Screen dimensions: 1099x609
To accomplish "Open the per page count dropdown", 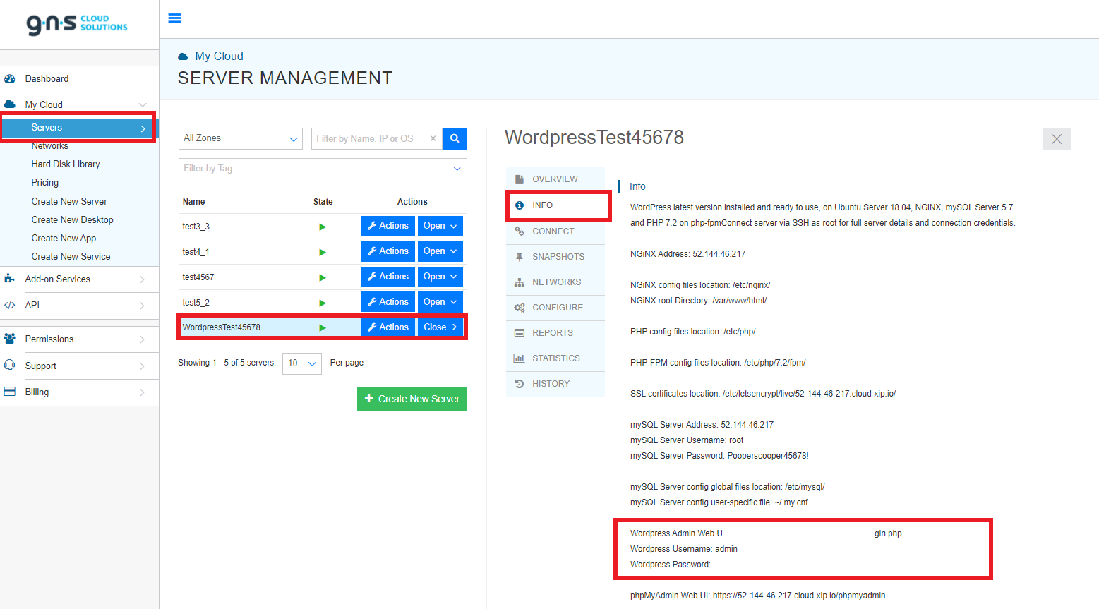I will click(x=302, y=363).
